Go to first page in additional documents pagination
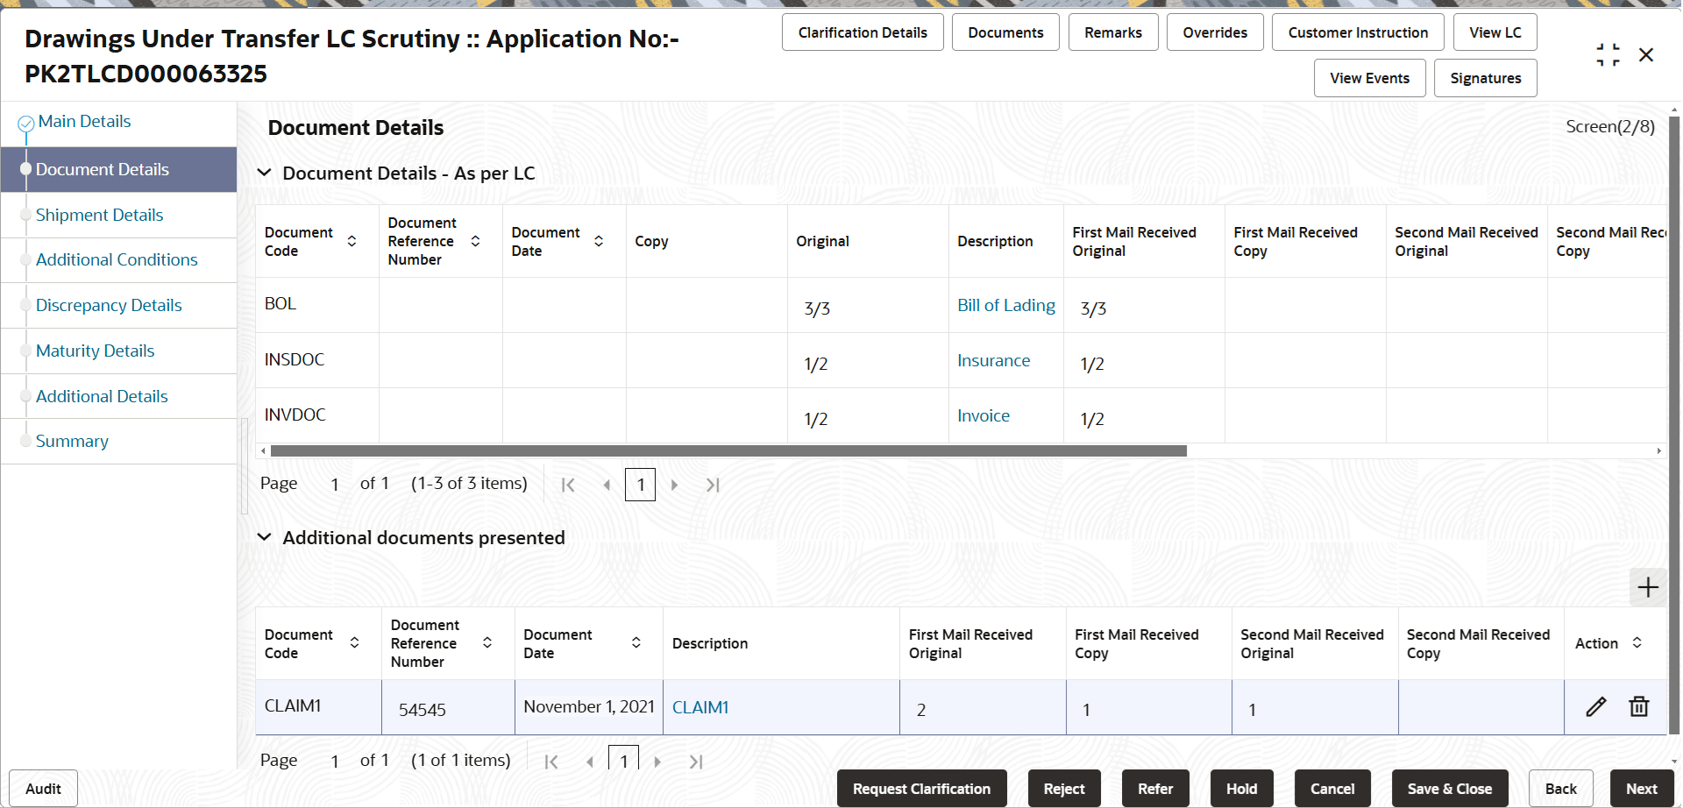Viewport: 1683px width, 808px height. click(x=551, y=761)
